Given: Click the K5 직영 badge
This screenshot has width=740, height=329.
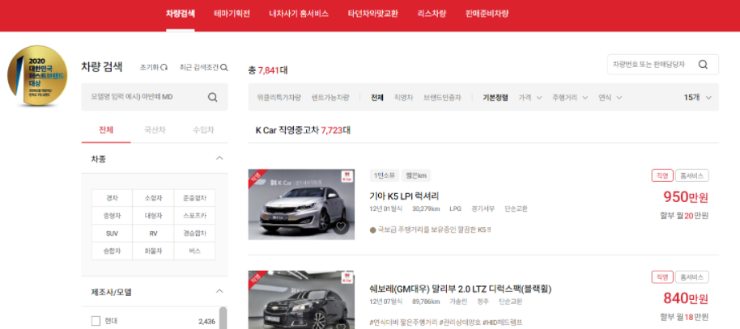Looking at the screenshot, I should tap(662, 175).
